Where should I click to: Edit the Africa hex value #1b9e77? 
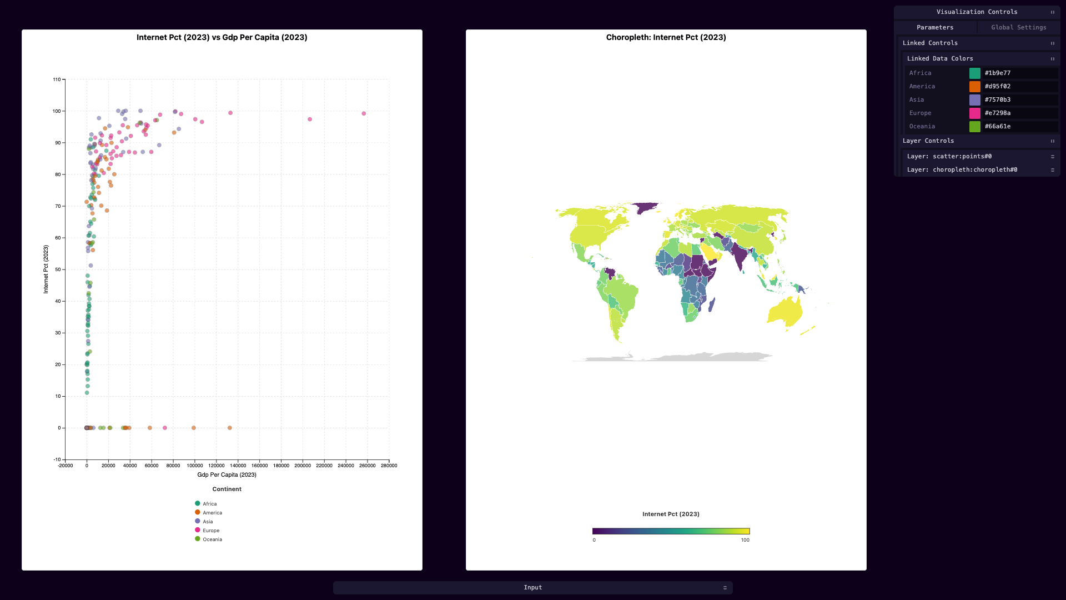coord(1020,73)
